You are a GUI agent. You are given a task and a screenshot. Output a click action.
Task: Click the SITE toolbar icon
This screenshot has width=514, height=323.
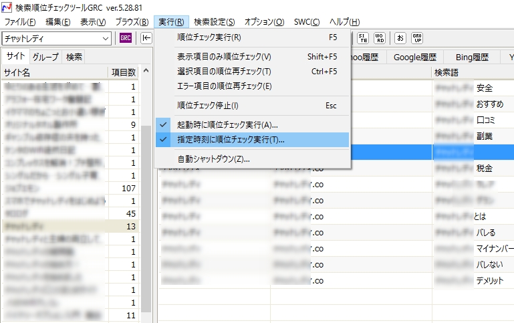click(x=362, y=38)
